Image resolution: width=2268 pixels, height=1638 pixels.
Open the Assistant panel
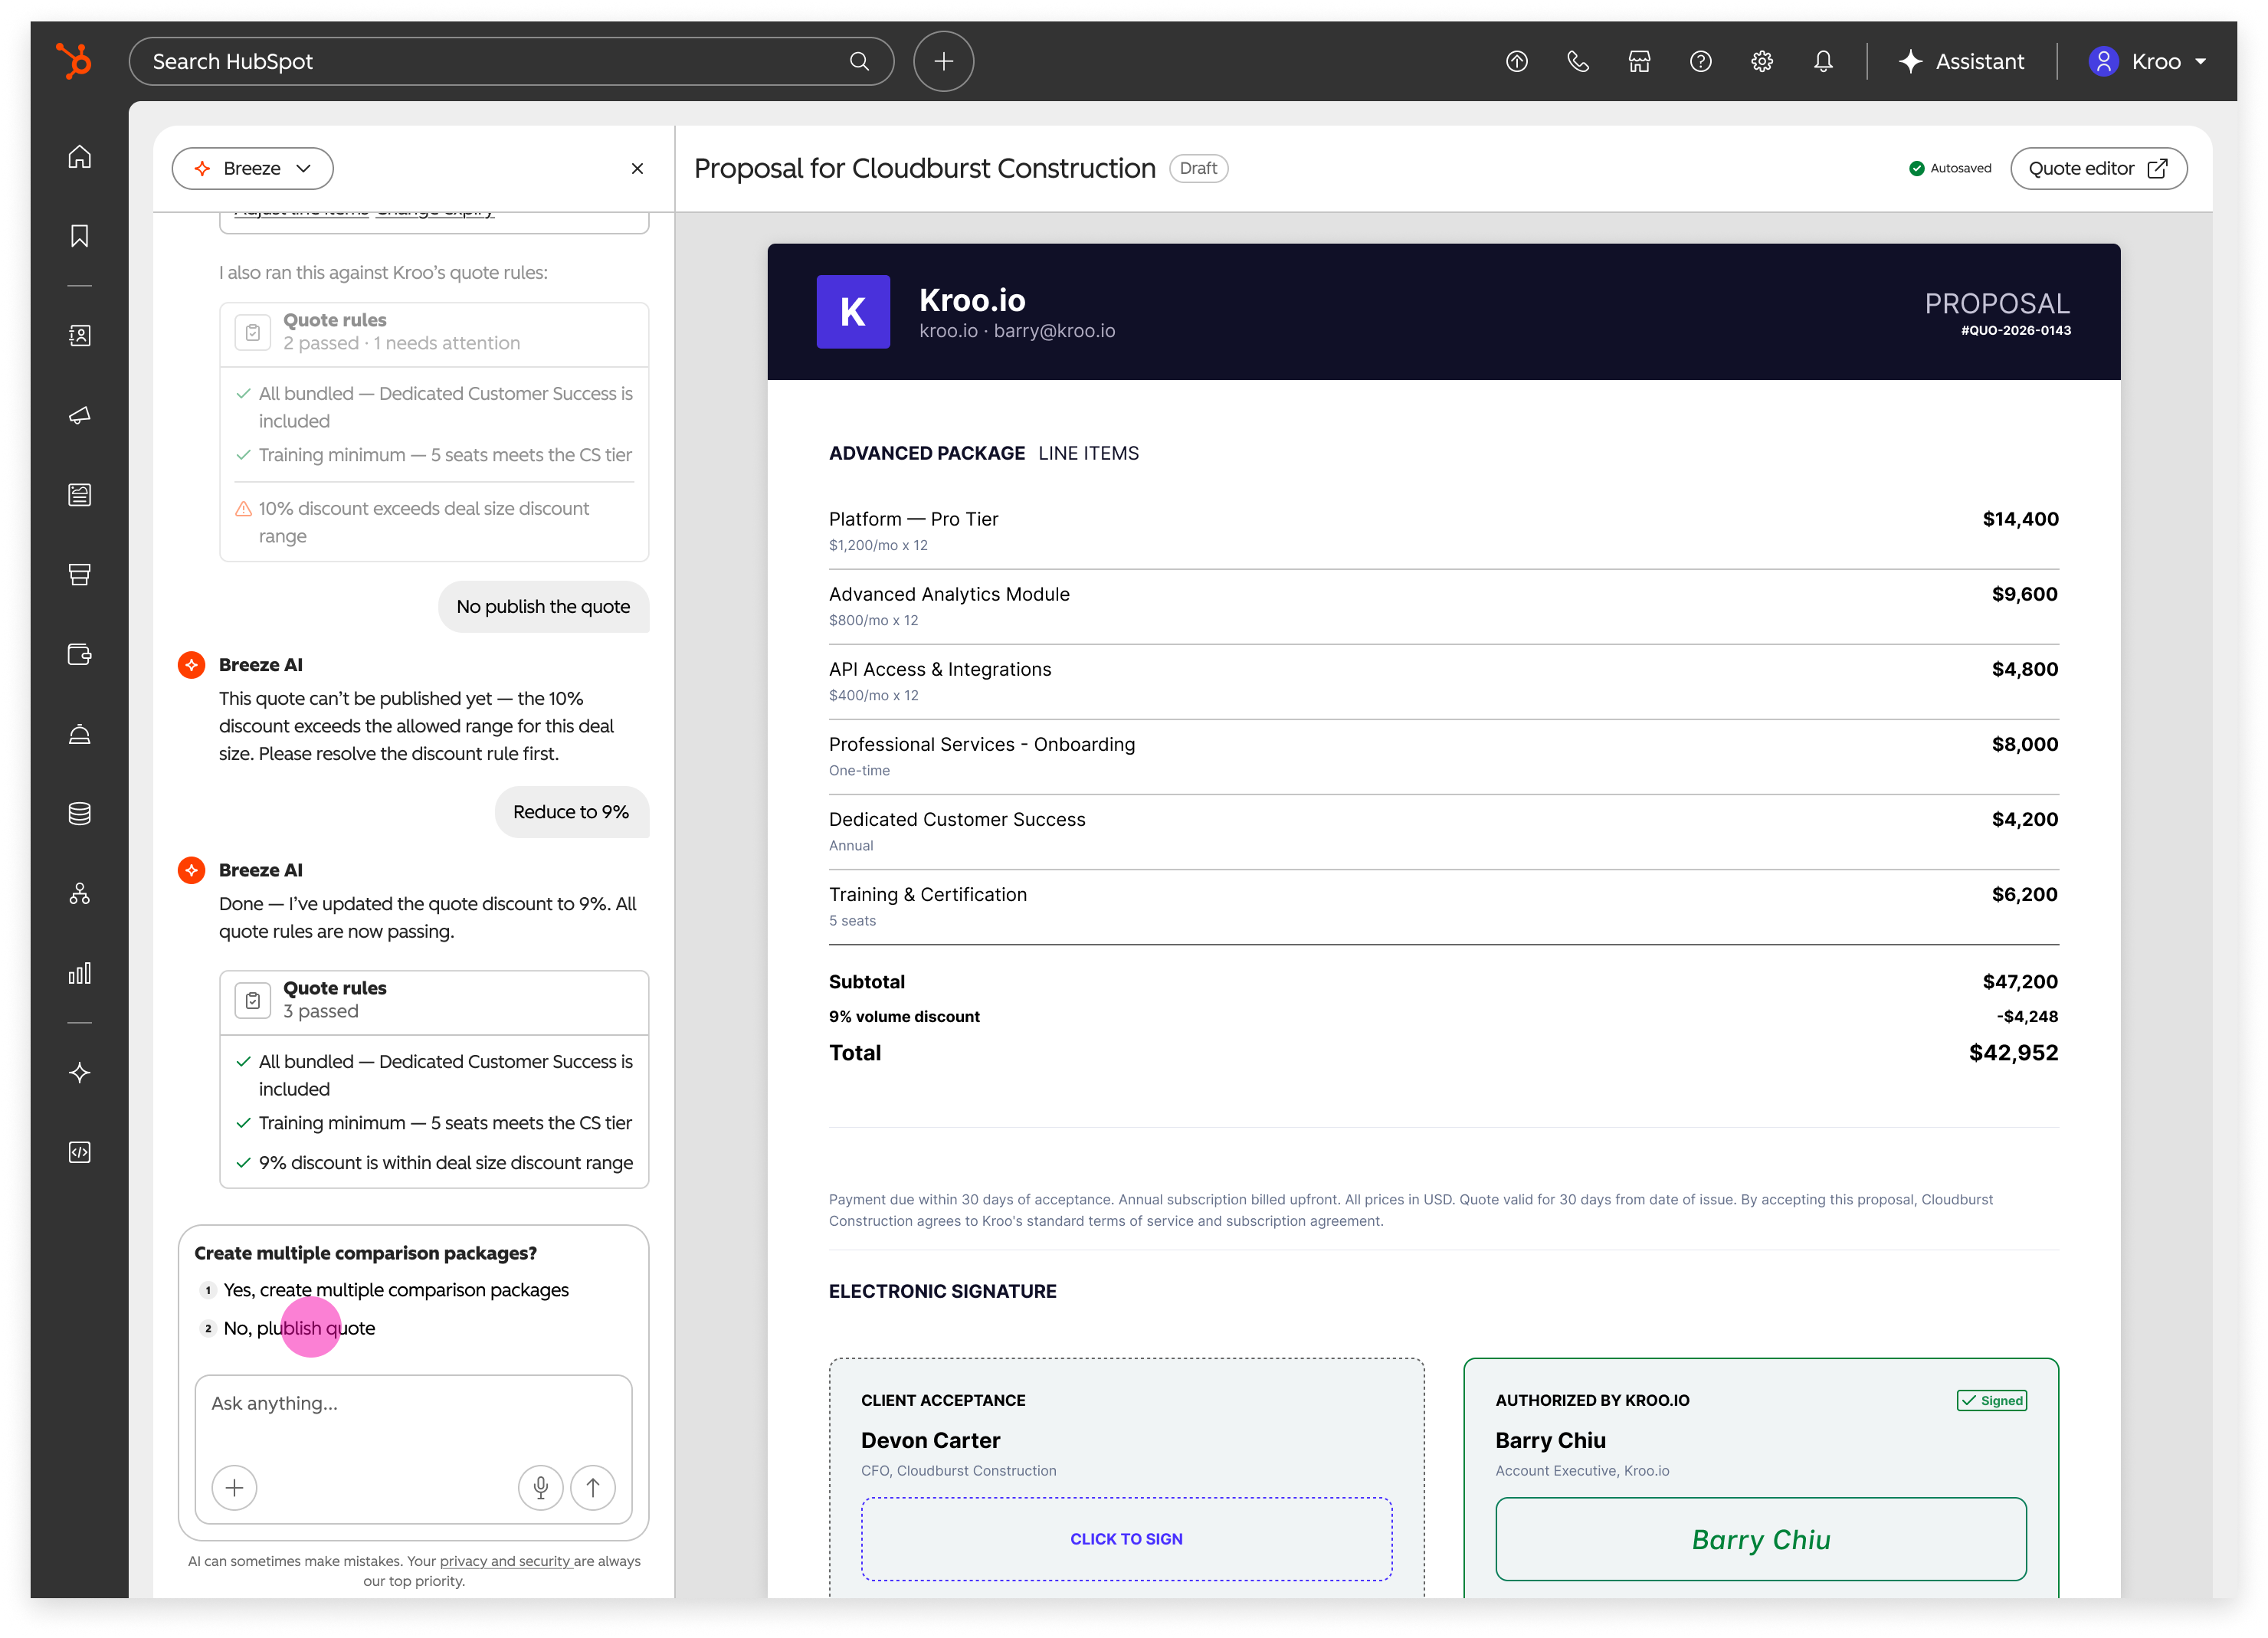click(1961, 62)
